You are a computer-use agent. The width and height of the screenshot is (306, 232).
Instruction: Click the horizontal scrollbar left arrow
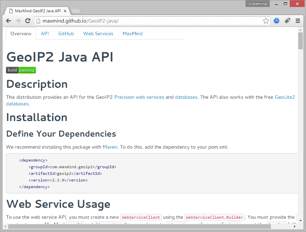tap(5, 227)
